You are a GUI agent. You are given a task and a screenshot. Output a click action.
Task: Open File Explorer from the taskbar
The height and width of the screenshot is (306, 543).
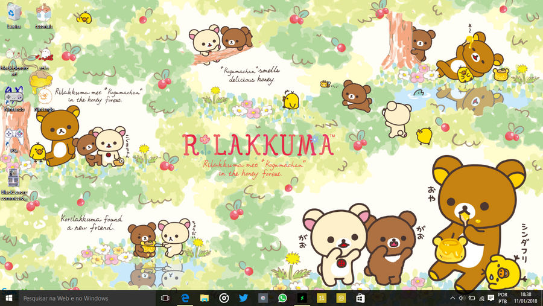[205, 298]
